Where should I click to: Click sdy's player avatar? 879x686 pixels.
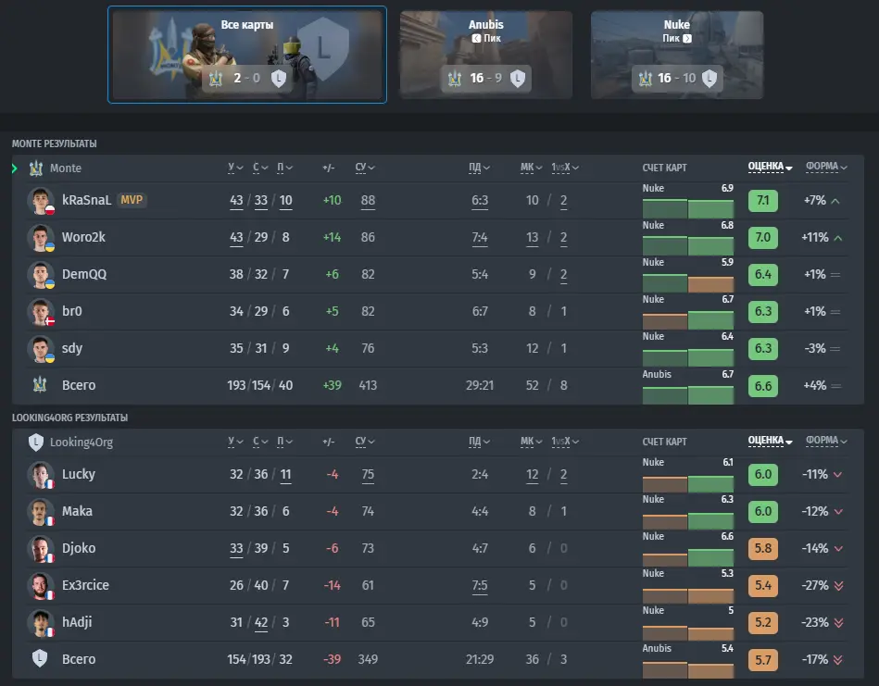click(41, 349)
